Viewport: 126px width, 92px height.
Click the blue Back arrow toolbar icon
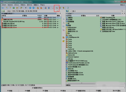(30, 8)
